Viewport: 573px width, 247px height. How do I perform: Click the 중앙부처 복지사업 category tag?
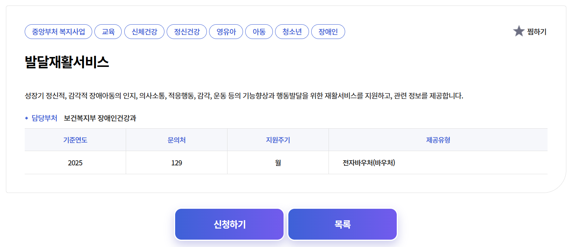pyautogui.click(x=58, y=32)
